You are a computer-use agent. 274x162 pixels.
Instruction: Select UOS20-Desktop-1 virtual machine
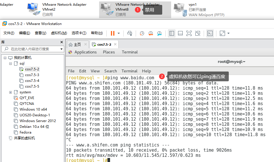(x=35, y=115)
